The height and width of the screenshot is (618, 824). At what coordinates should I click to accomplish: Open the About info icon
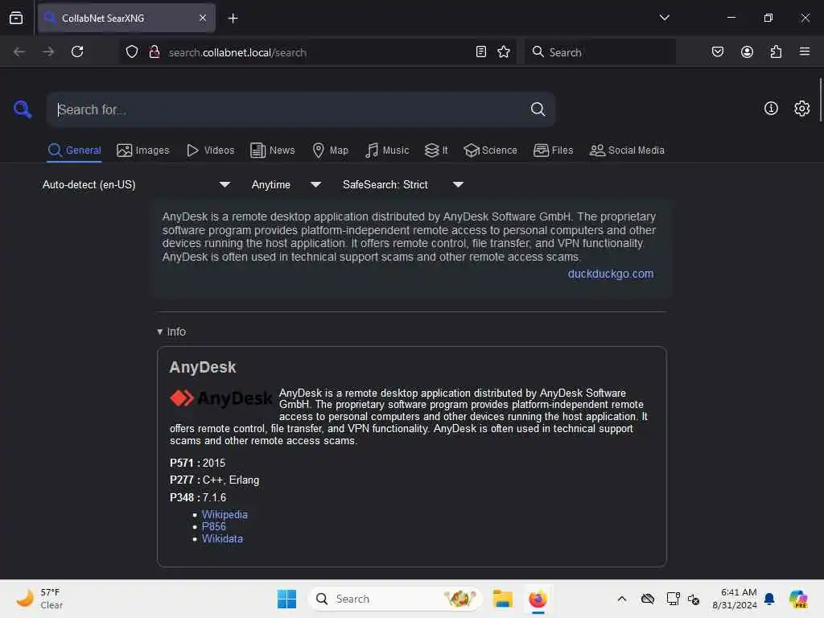(x=770, y=109)
